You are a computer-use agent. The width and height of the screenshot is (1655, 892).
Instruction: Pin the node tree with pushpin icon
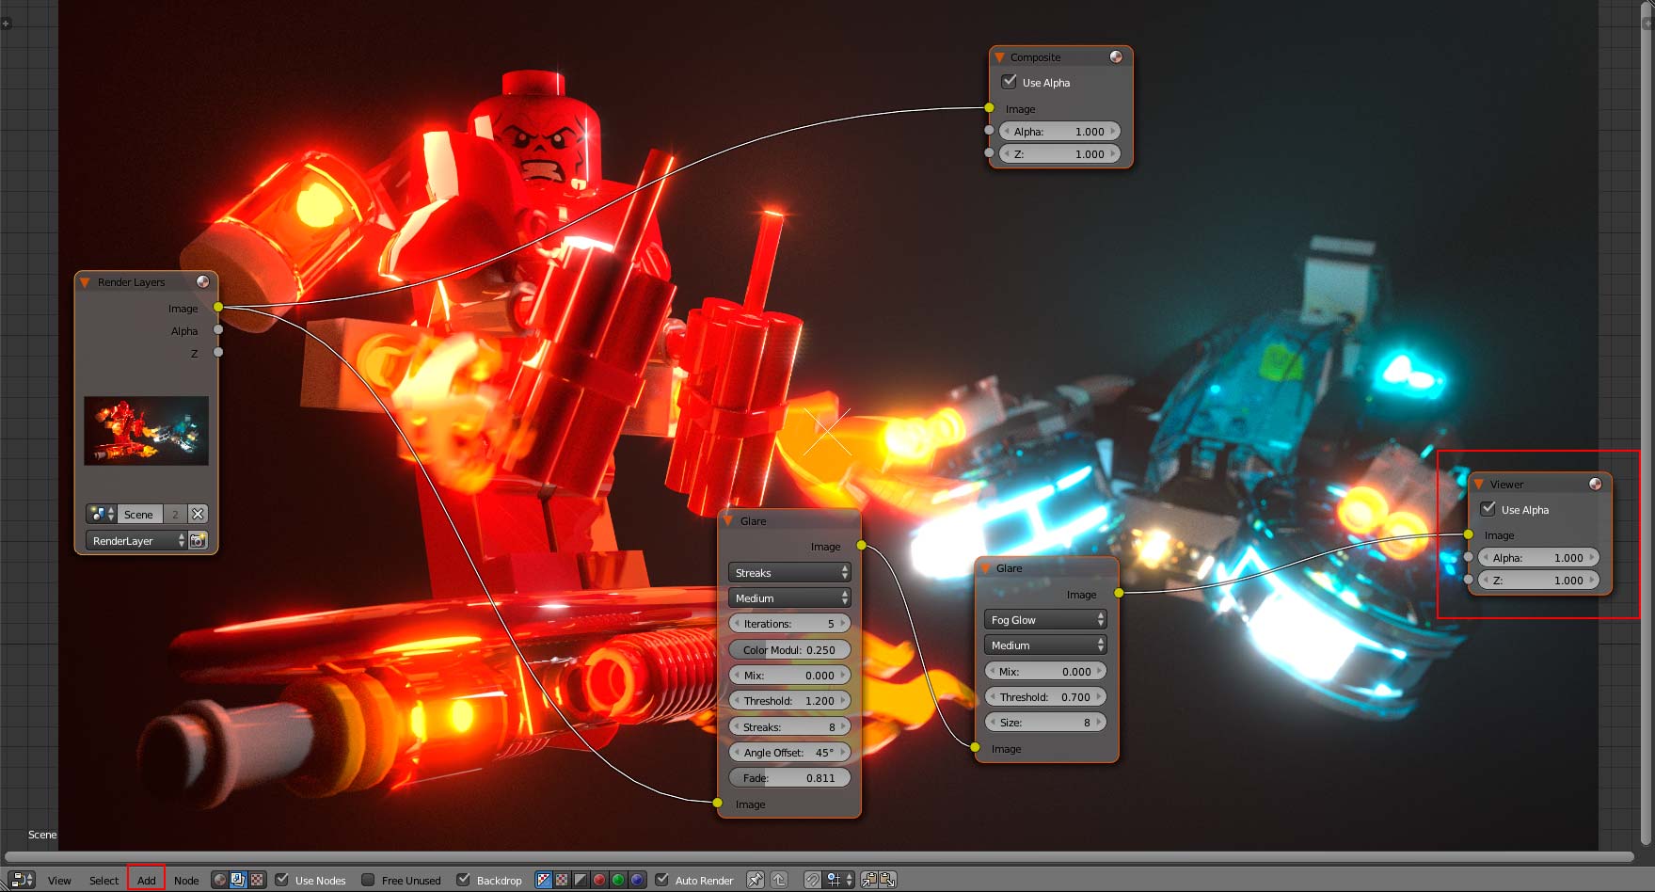click(755, 880)
